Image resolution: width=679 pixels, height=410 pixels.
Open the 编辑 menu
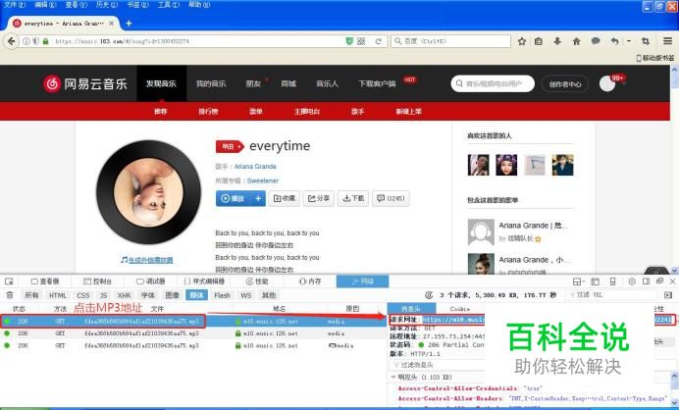coord(45,4)
